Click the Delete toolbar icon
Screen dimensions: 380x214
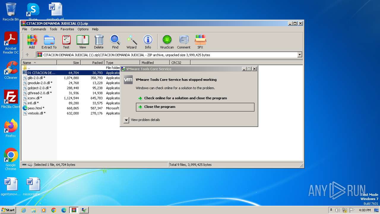[x=99, y=42]
